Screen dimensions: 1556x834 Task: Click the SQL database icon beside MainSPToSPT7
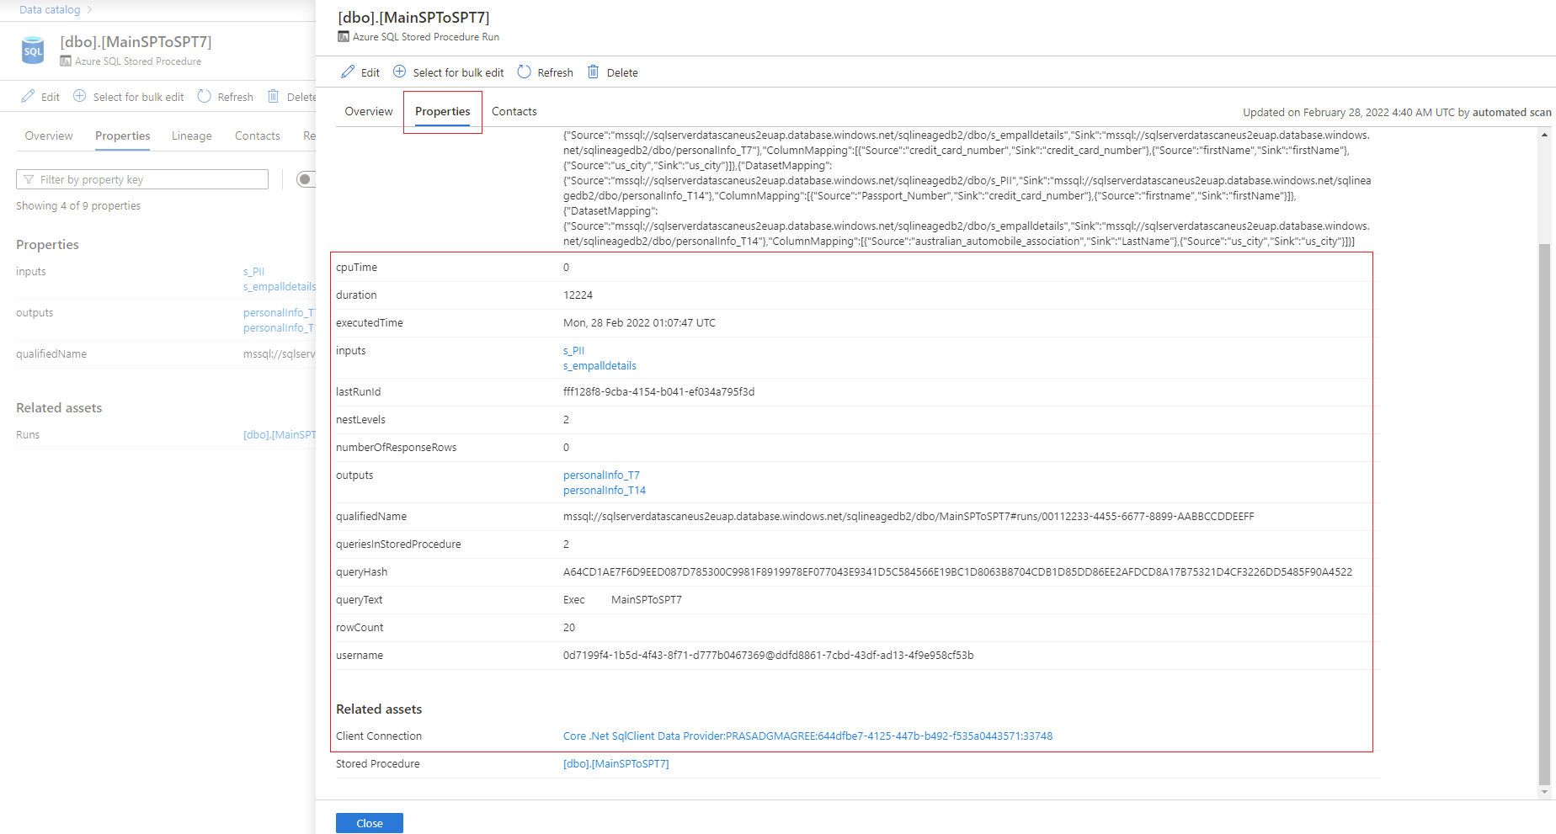32,50
